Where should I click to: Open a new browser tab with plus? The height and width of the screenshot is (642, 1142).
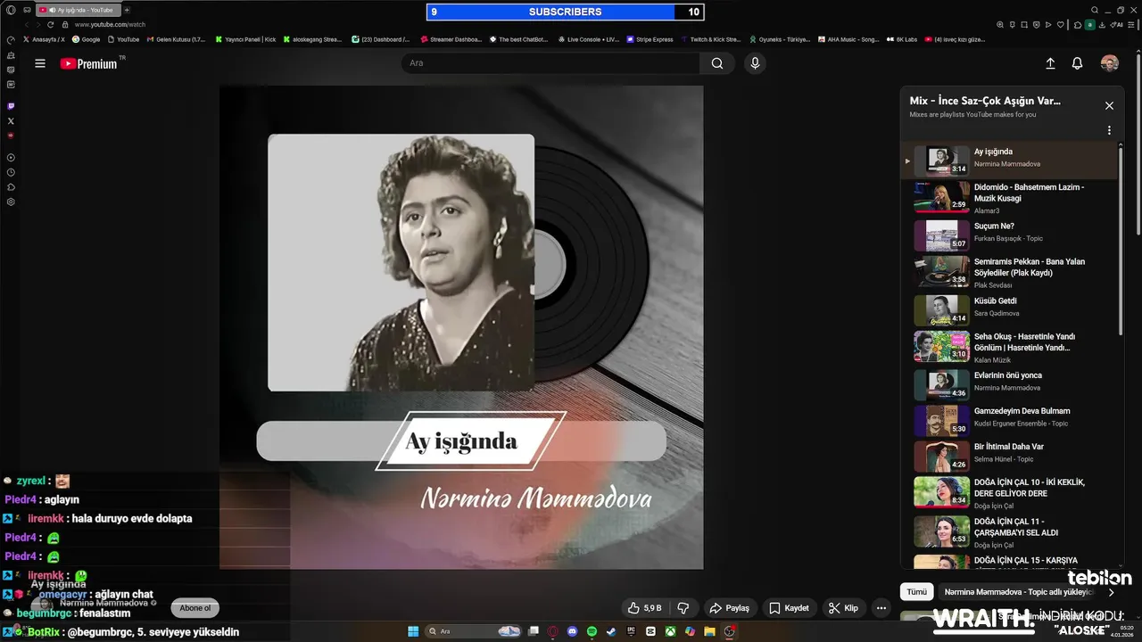tap(127, 10)
